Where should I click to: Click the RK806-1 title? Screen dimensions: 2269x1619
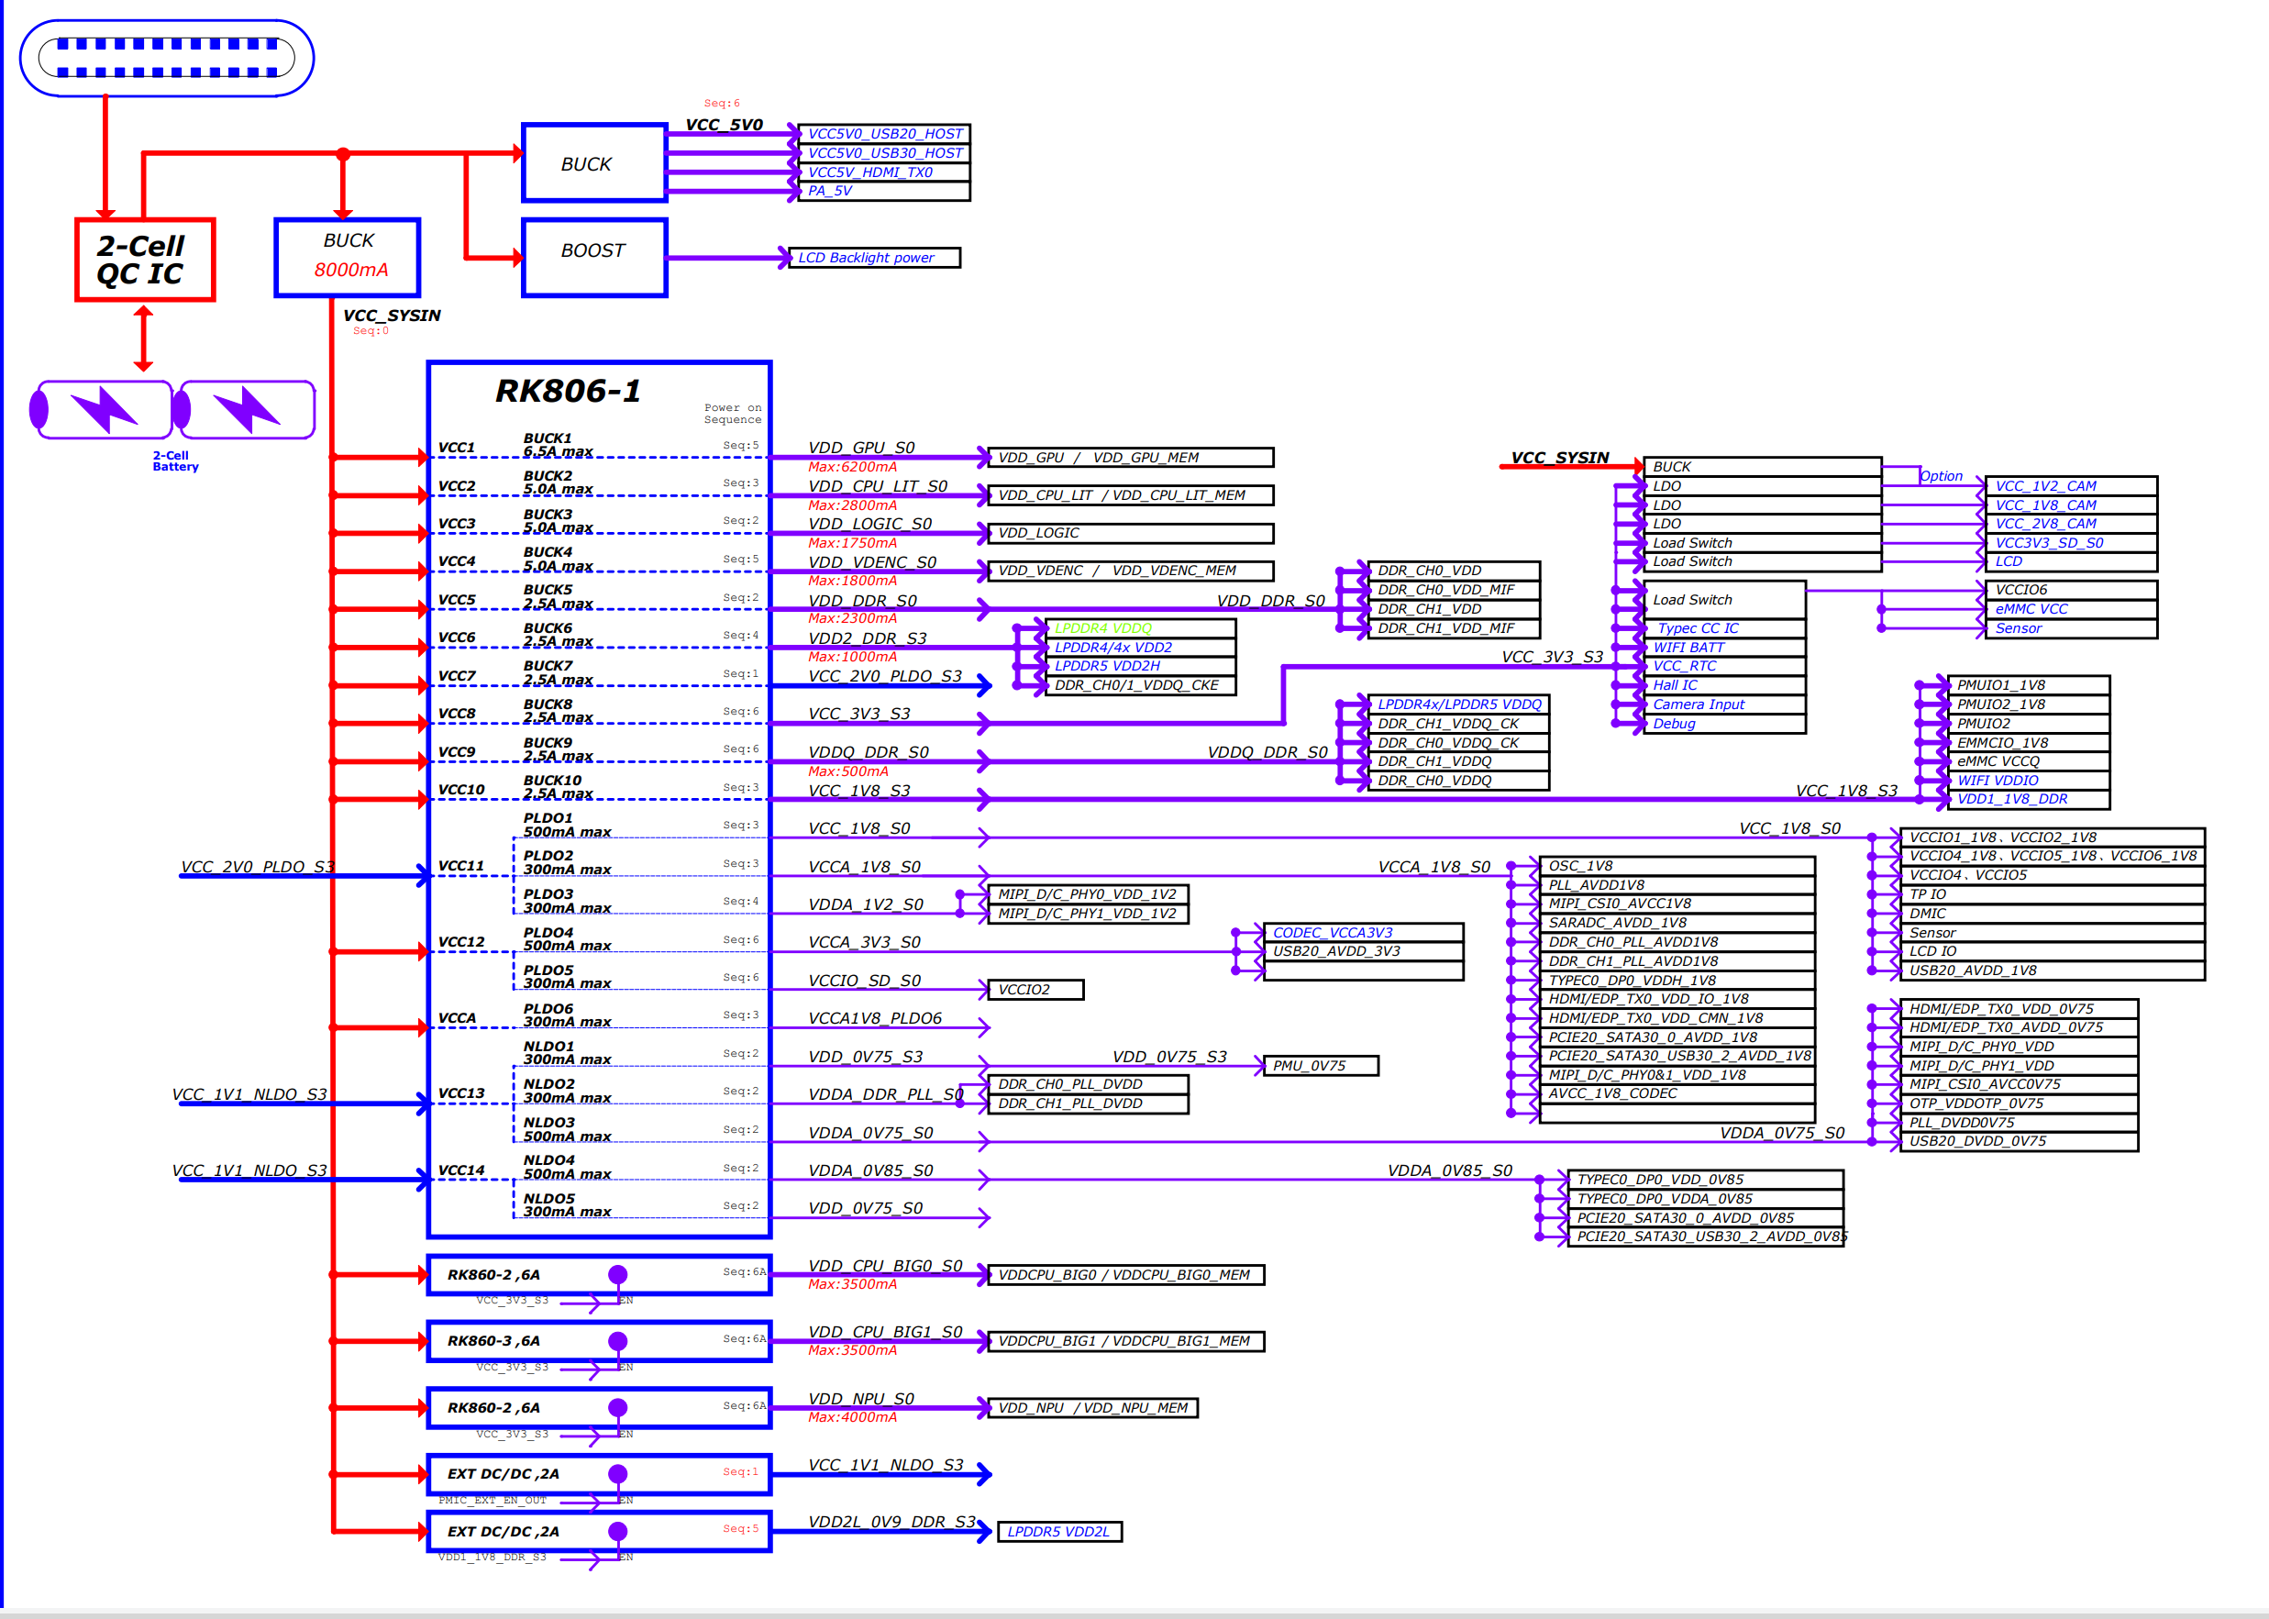click(567, 391)
